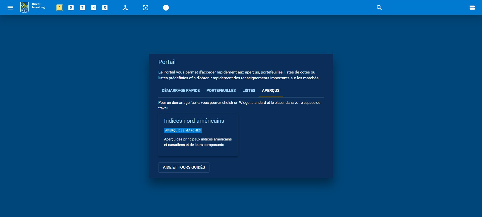
Task: Switch to workspace 5
Action: 105,8
